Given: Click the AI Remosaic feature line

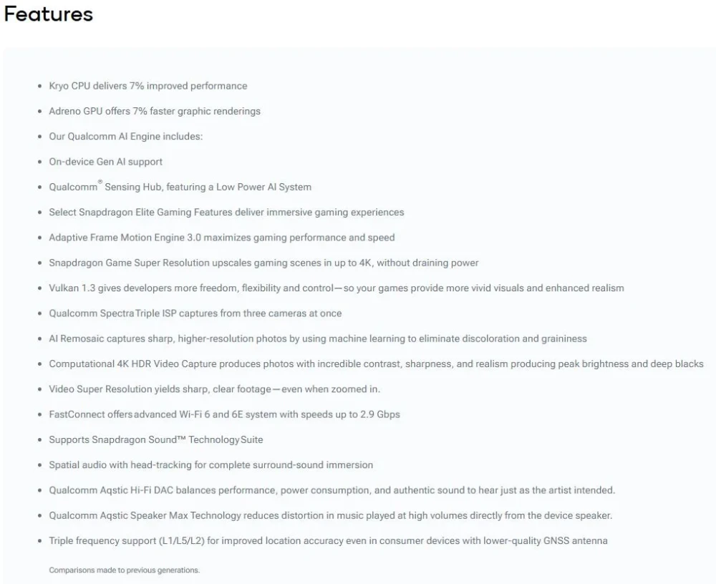Looking at the screenshot, I should point(318,339).
